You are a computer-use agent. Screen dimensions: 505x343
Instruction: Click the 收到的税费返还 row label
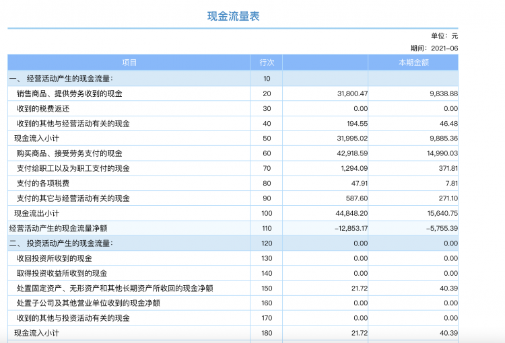43,109
